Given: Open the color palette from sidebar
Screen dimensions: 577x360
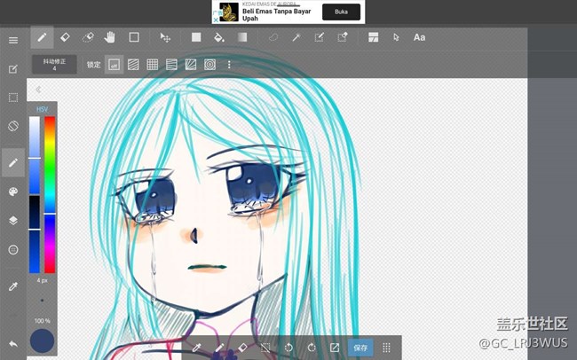Looking at the screenshot, I should click(x=12, y=192).
